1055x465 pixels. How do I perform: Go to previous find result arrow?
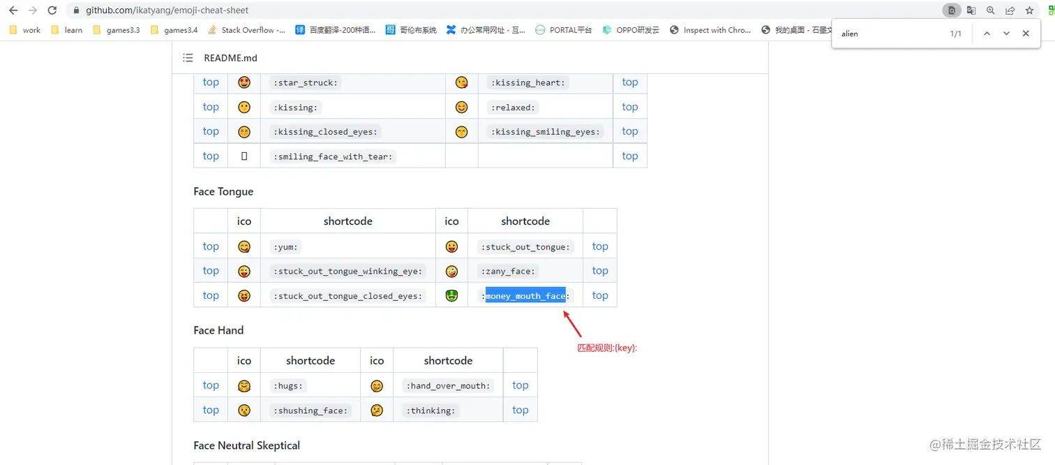(987, 34)
